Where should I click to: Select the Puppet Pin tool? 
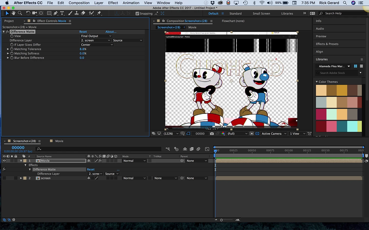point(99,13)
